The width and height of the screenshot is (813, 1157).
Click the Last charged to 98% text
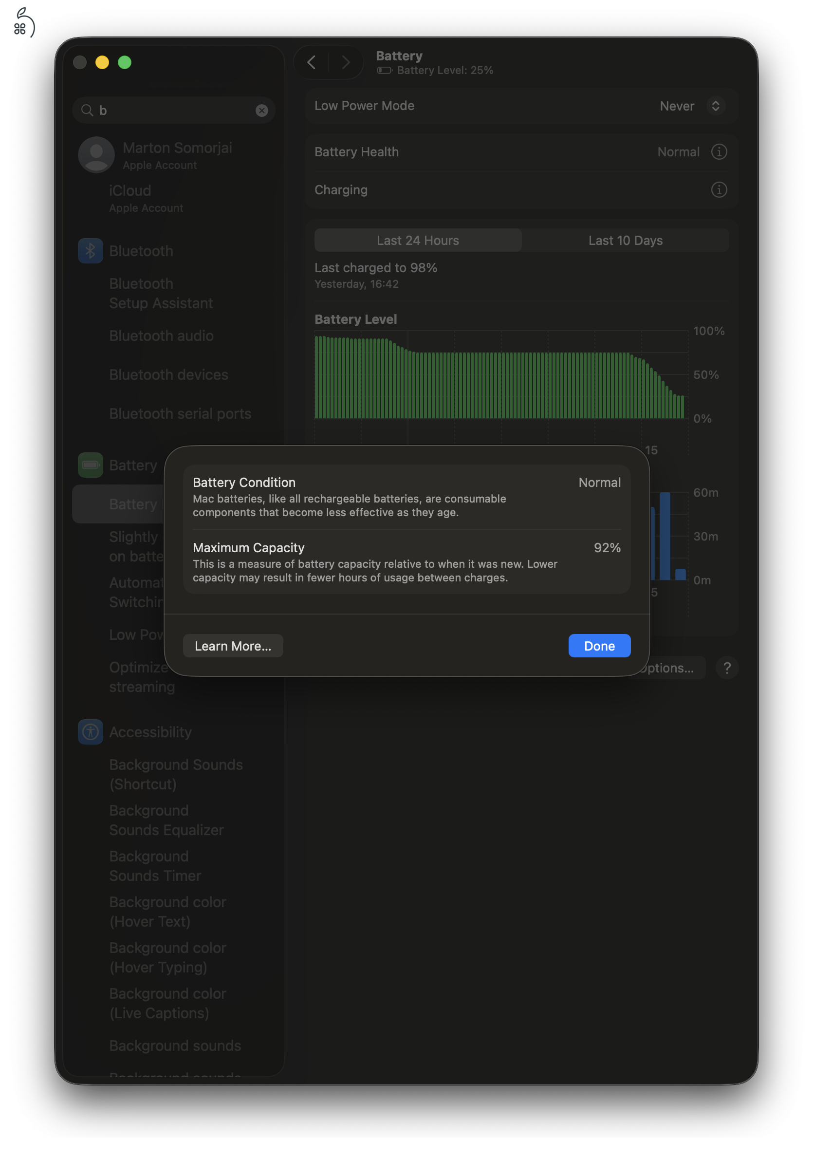(376, 268)
